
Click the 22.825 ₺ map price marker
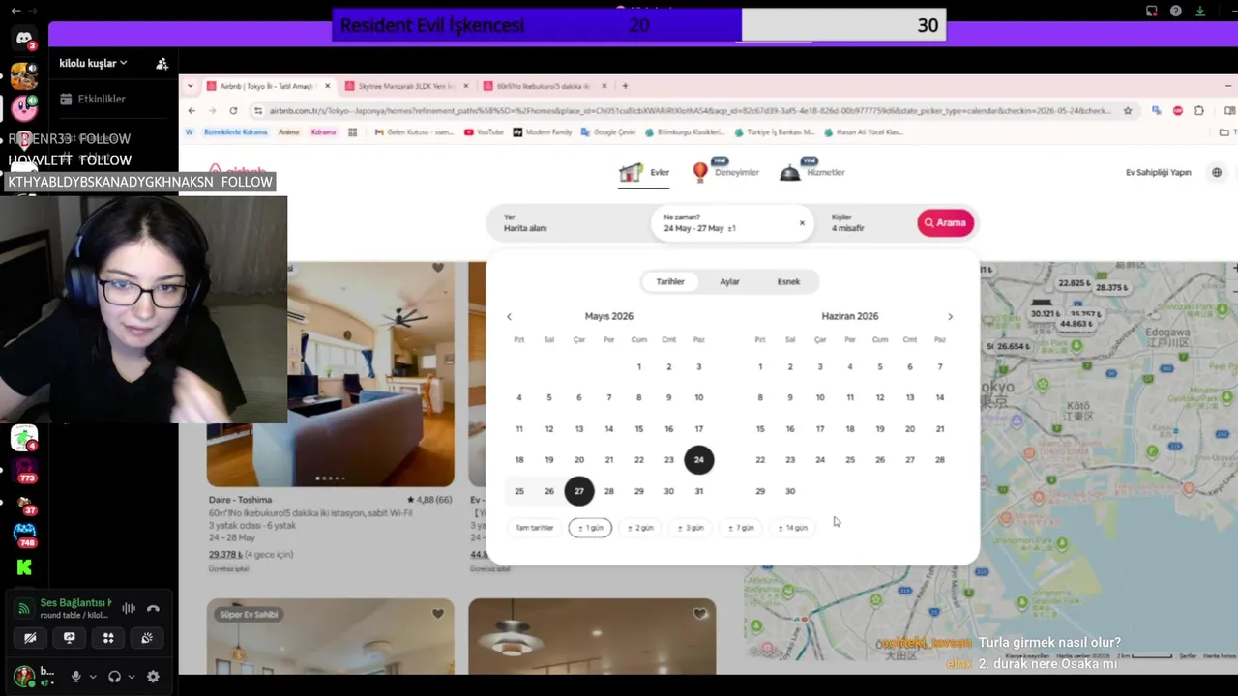click(1073, 283)
